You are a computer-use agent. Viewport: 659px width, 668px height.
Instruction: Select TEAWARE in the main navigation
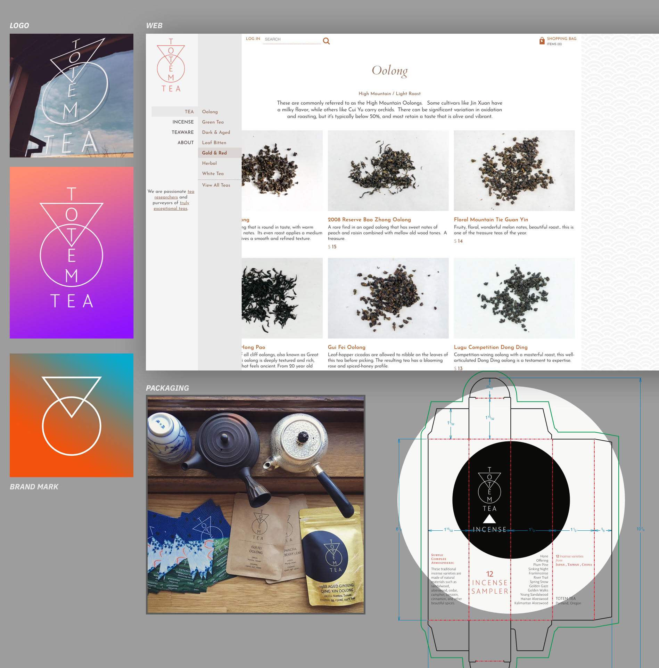183,132
